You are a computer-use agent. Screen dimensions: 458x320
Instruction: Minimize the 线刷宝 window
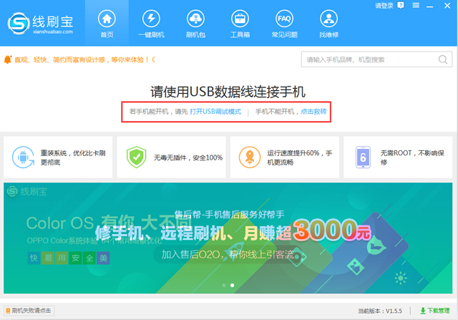click(x=429, y=6)
